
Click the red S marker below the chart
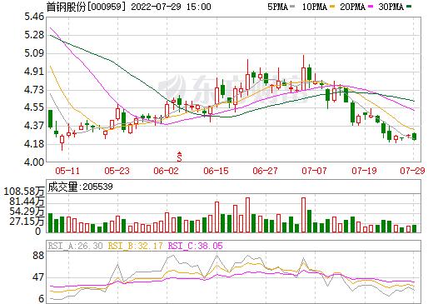pos(180,157)
